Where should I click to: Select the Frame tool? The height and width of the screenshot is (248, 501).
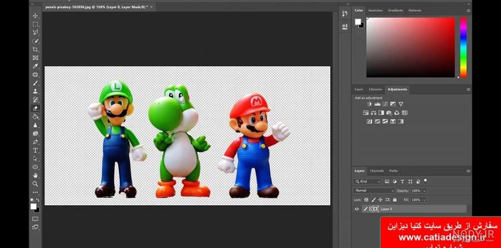tap(36, 58)
